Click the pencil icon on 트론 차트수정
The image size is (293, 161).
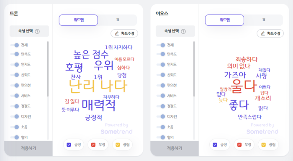[117, 33]
